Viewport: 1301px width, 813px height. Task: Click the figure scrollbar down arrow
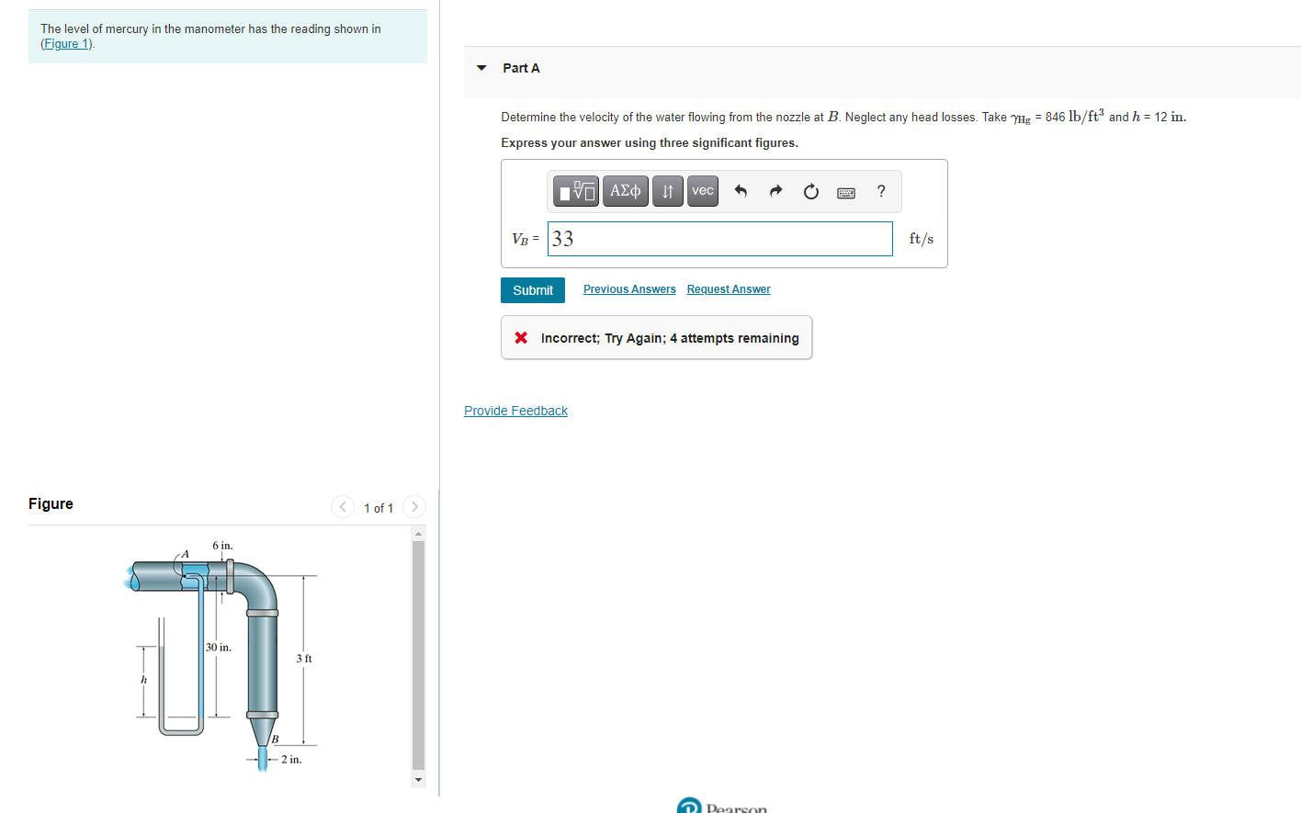point(418,779)
